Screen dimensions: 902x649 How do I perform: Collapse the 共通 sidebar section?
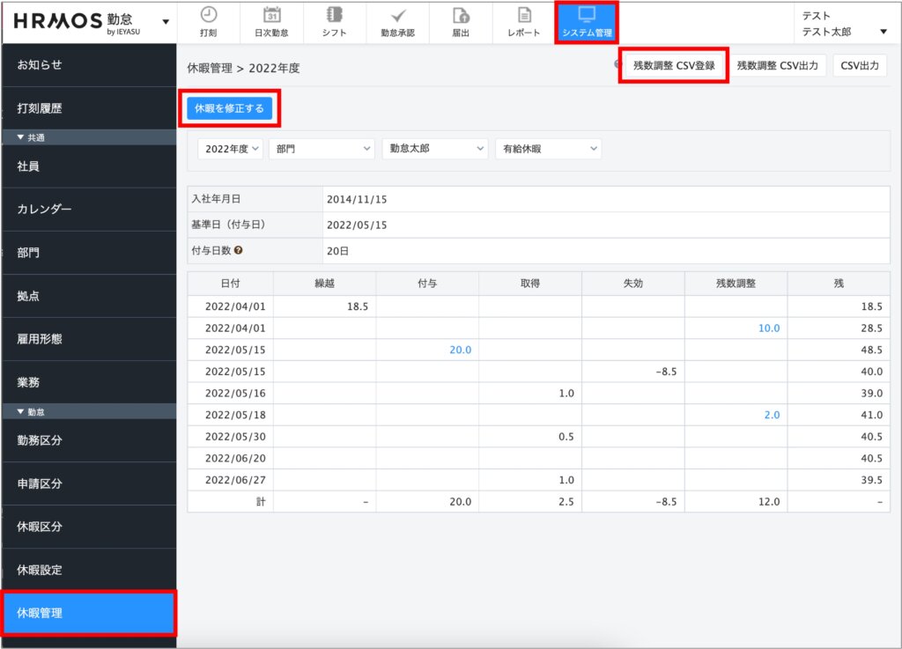point(21,137)
